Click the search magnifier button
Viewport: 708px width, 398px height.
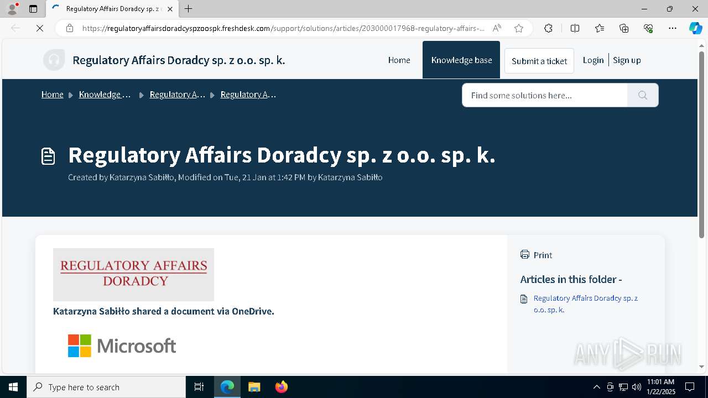pyautogui.click(x=643, y=95)
